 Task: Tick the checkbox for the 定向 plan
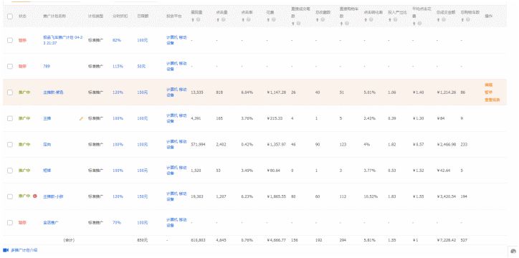click(x=10, y=144)
